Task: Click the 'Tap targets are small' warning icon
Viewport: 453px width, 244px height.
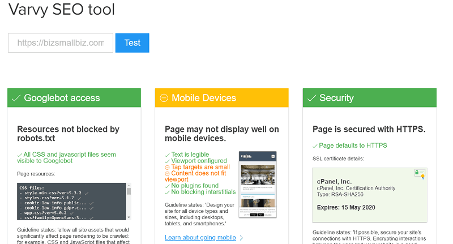Action: [167, 167]
